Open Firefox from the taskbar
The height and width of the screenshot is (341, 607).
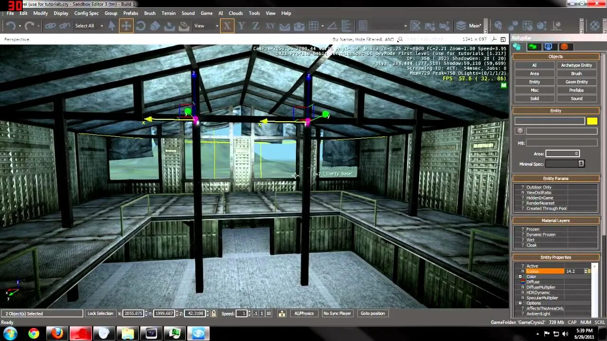(x=57, y=333)
